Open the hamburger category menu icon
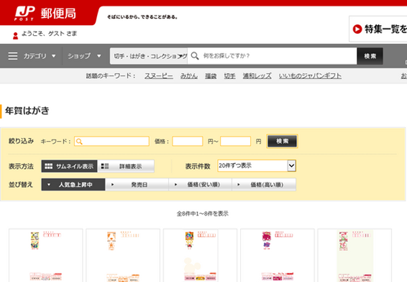The width and height of the screenshot is (407, 282). click(x=13, y=56)
